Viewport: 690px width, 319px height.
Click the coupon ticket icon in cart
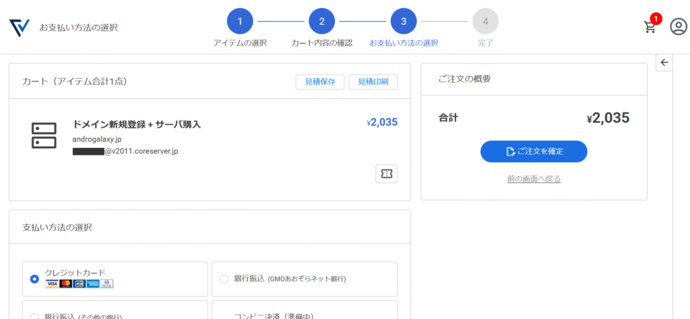coord(386,174)
